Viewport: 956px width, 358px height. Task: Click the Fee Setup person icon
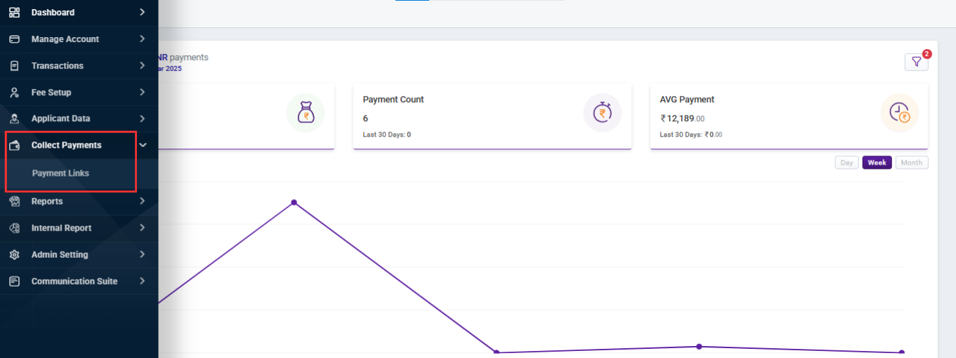click(x=14, y=92)
